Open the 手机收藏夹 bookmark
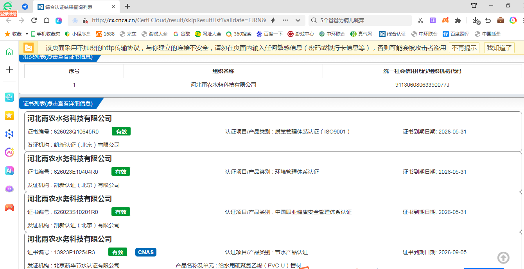The height and width of the screenshot is (269, 524). [x=46, y=34]
